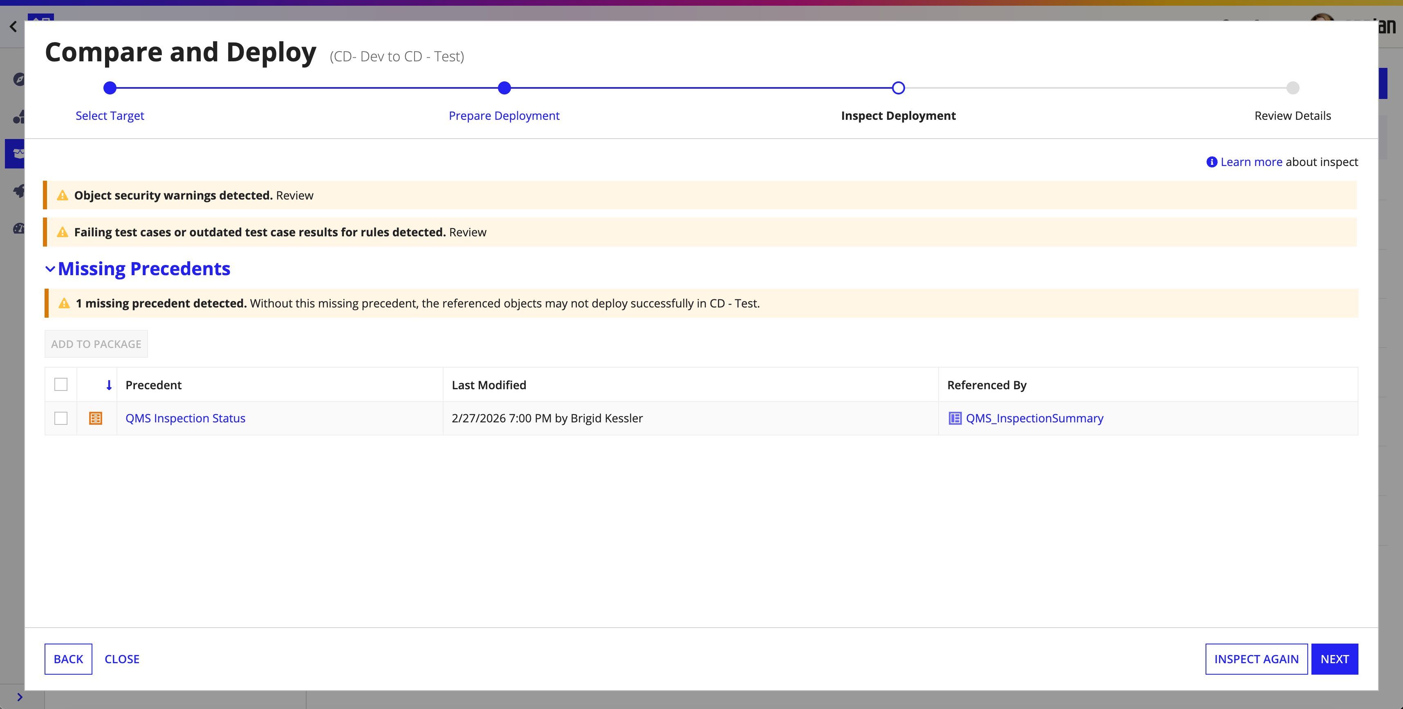
Task: Review the failing test cases warning
Action: [468, 232]
